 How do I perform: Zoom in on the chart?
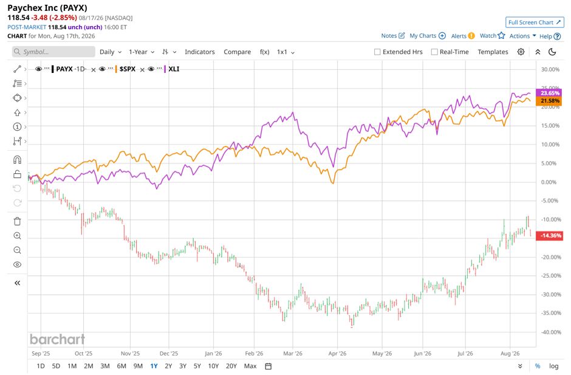pos(17,236)
